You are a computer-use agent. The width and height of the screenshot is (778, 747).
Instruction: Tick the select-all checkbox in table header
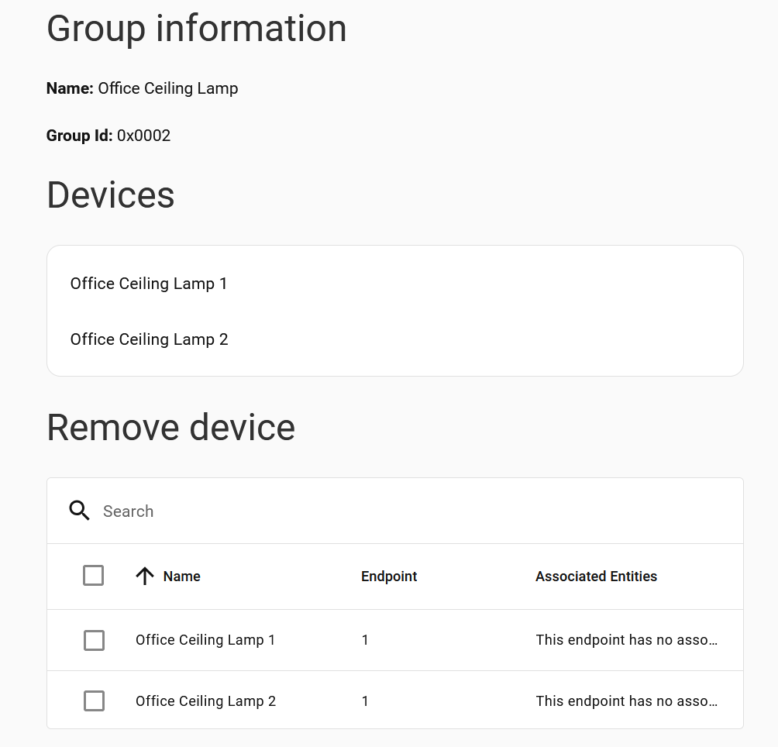tap(93, 576)
